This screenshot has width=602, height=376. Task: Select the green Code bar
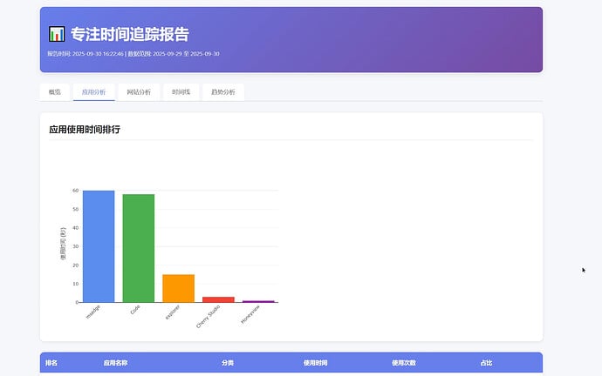click(x=138, y=248)
